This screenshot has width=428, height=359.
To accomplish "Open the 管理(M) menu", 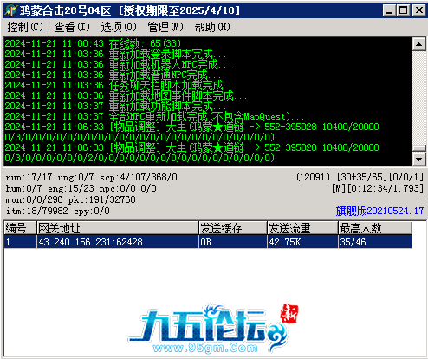I will pyautogui.click(x=165, y=27).
